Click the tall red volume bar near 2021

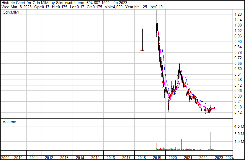(x=181, y=145)
